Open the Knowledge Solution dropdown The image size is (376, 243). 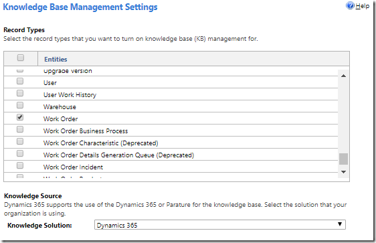[220, 225]
